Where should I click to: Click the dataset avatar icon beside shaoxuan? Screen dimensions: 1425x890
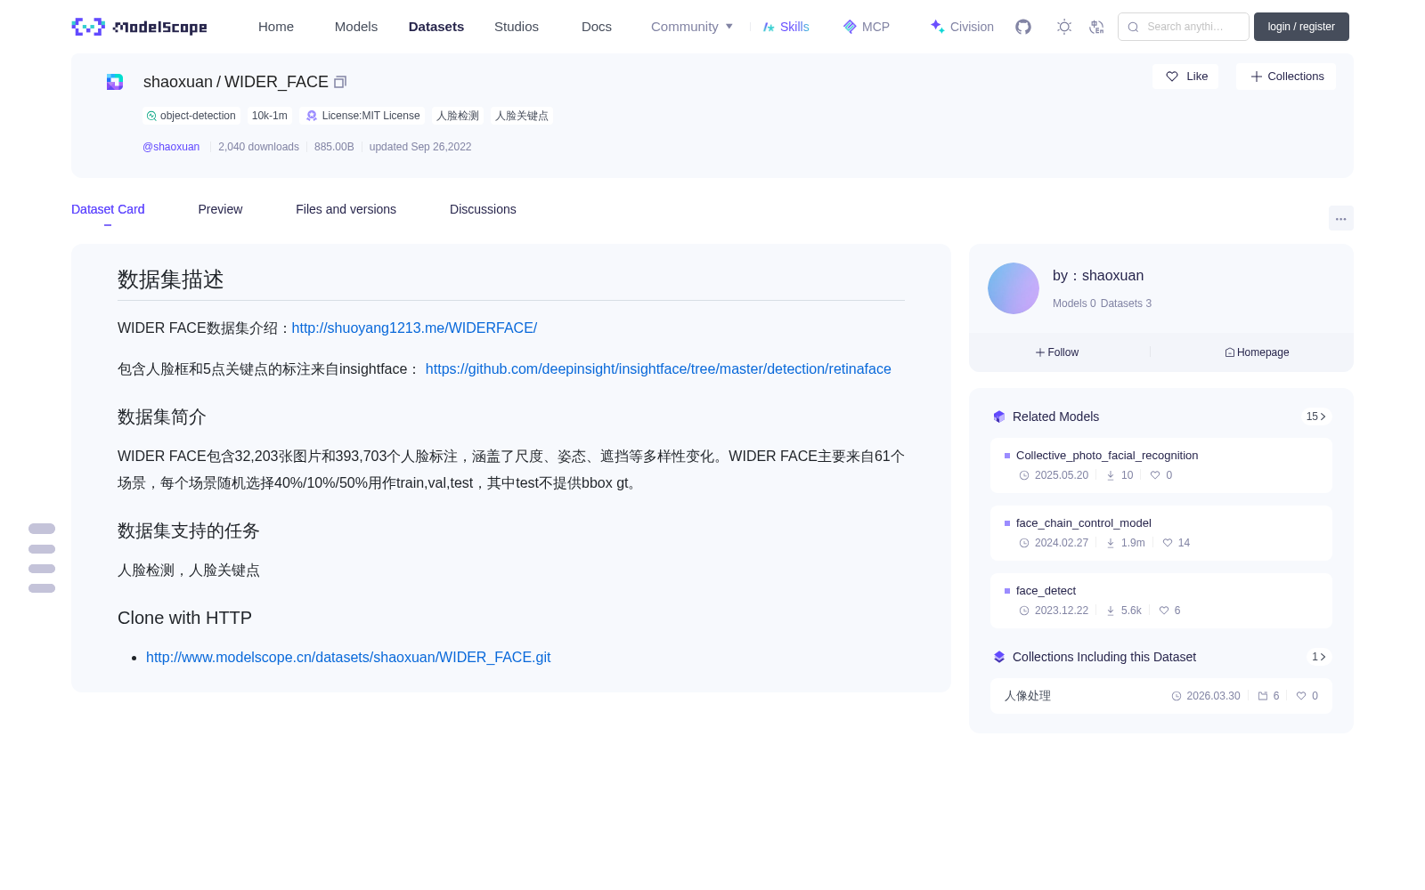tap(115, 82)
